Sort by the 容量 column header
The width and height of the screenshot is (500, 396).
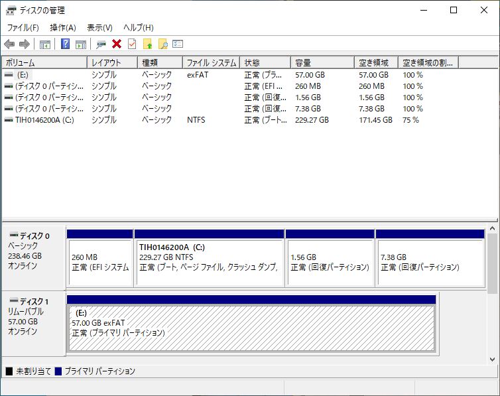pyautogui.click(x=323, y=63)
